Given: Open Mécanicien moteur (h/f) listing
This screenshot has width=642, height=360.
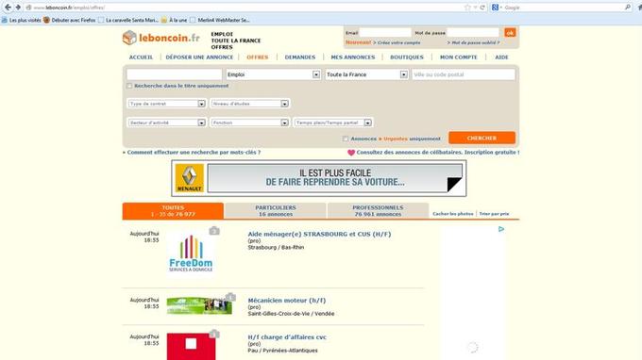Looking at the screenshot, I should pyautogui.click(x=287, y=301).
